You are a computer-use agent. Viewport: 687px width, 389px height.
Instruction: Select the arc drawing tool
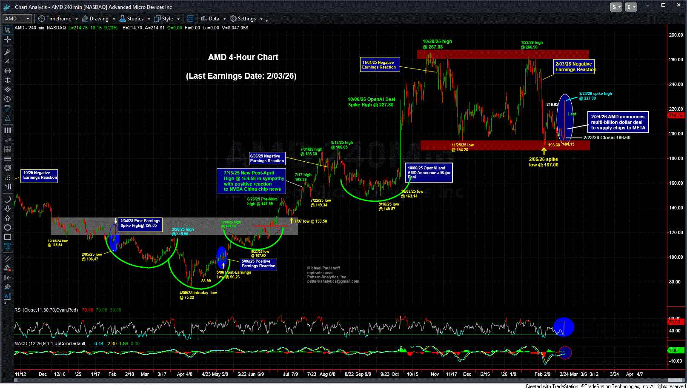point(7,199)
